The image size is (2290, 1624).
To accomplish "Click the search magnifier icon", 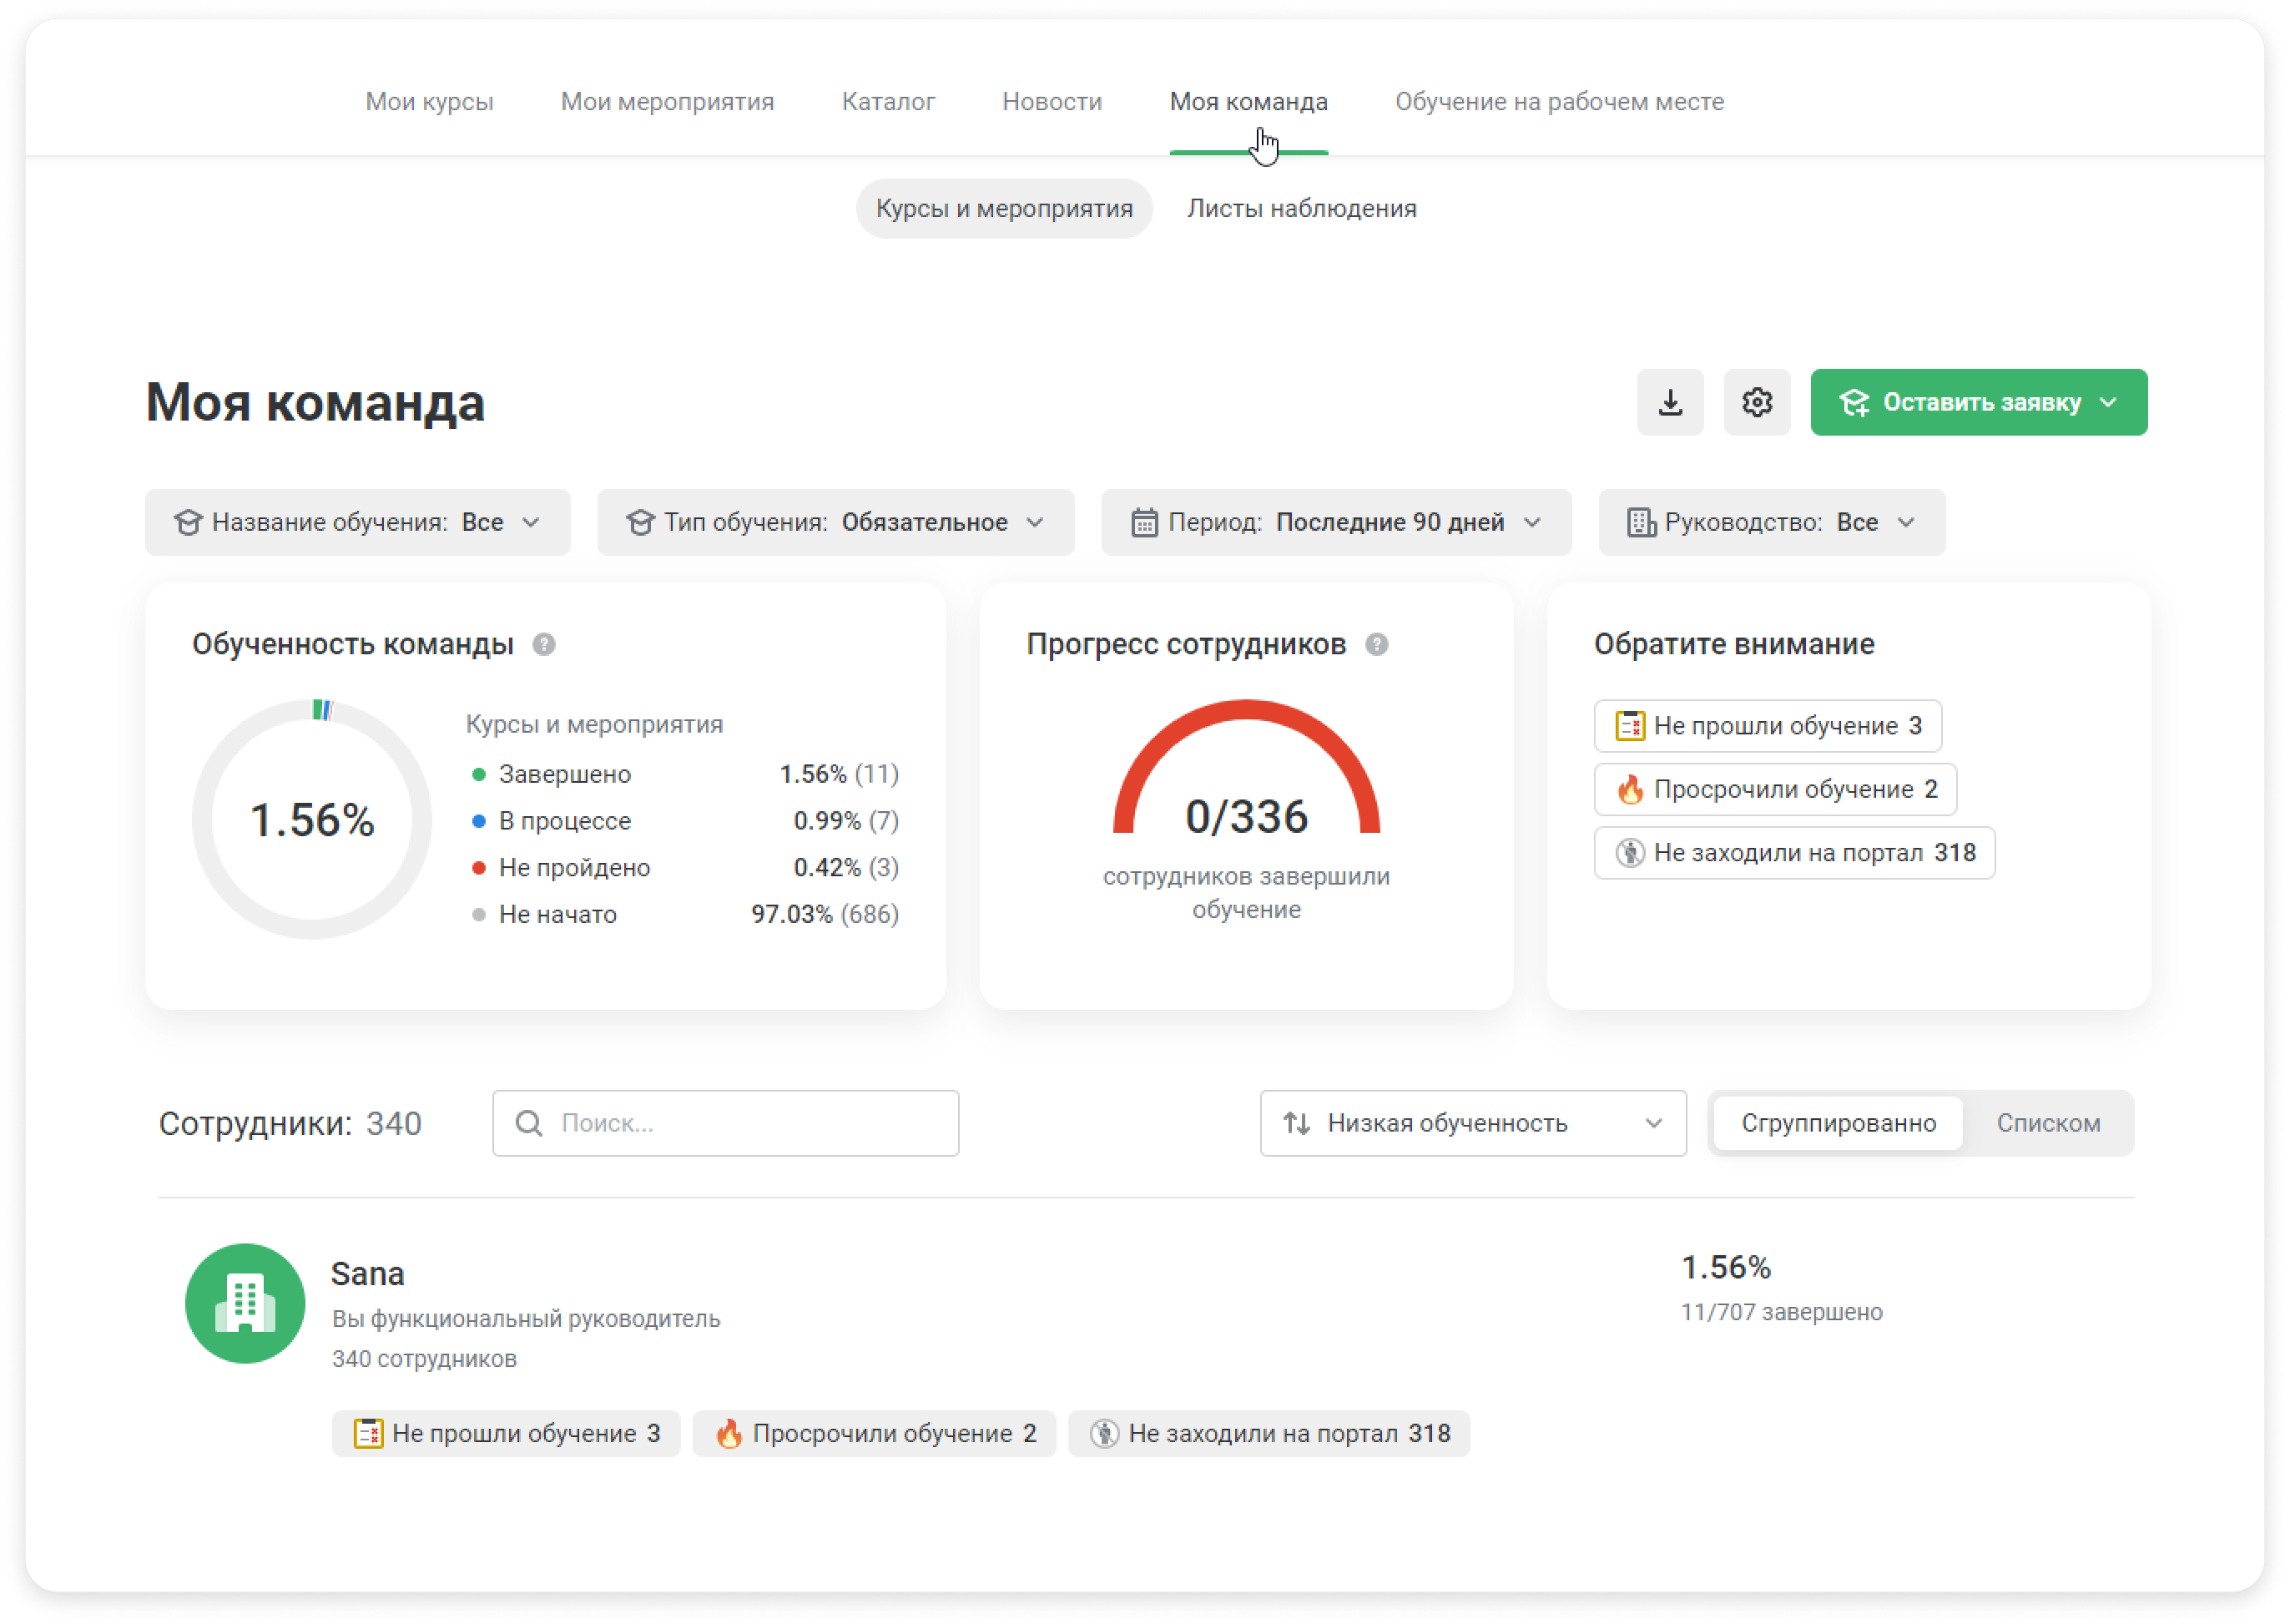I will pos(529,1123).
